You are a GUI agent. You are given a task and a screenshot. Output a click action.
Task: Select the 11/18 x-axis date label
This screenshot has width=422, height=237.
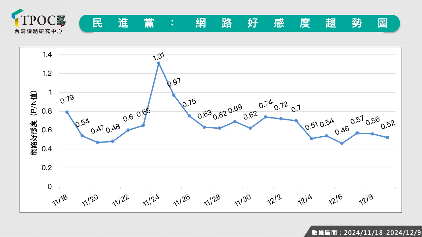point(59,200)
